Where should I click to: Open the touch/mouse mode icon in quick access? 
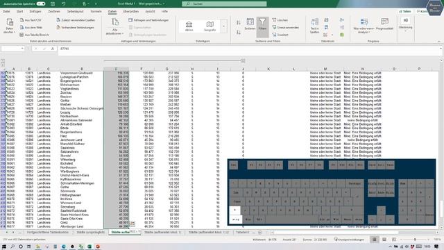tap(84, 3)
